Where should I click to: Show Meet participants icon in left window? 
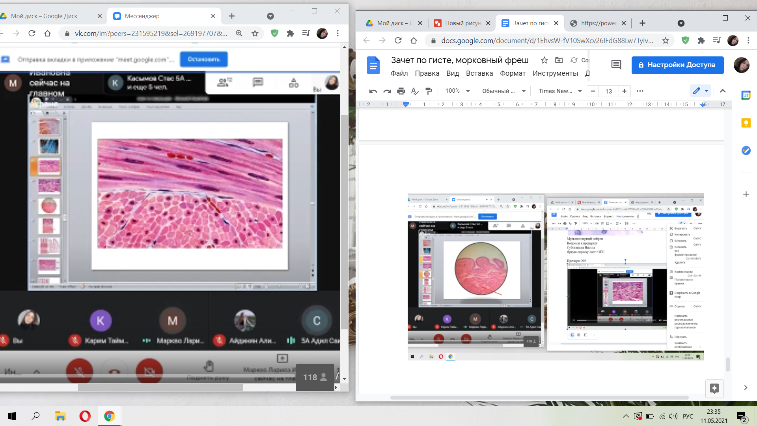(x=224, y=82)
